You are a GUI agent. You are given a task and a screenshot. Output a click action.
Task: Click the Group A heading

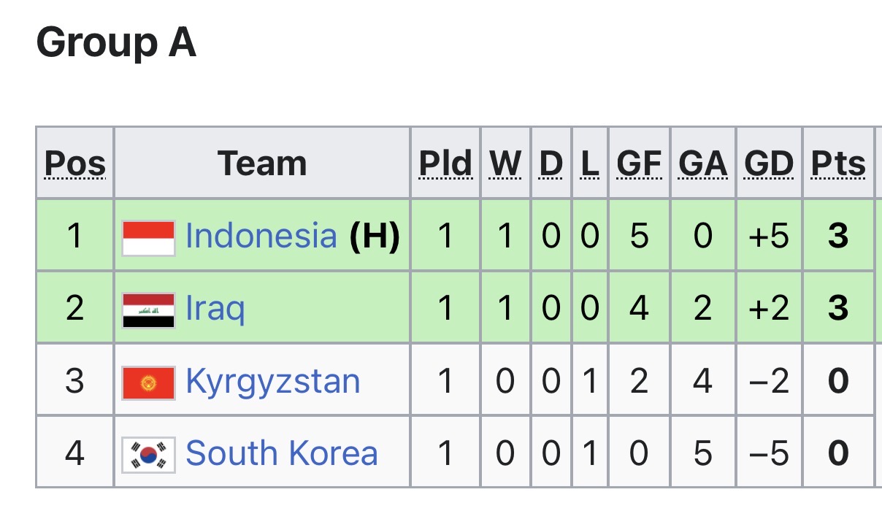tap(116, 43)
